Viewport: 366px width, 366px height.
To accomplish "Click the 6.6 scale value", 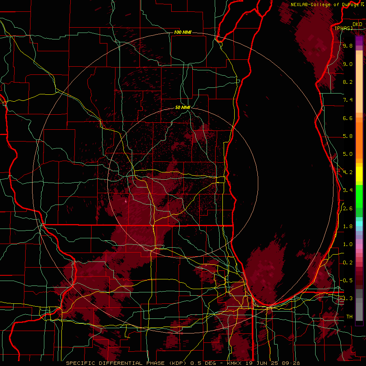I will 348,118.
